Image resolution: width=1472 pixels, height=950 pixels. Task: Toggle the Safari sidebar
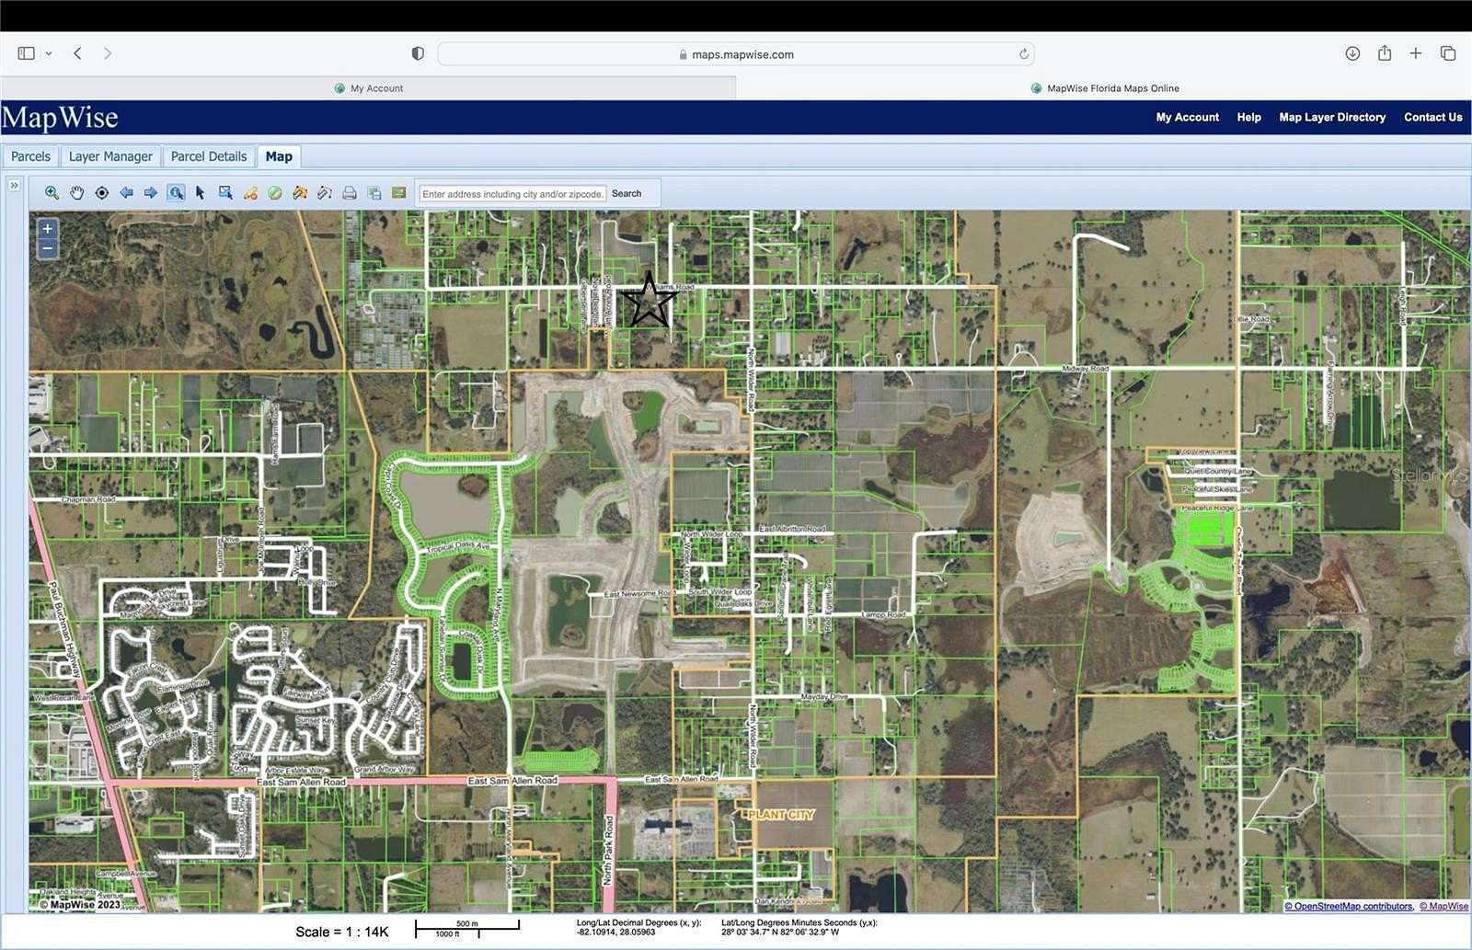coord(27,52)
